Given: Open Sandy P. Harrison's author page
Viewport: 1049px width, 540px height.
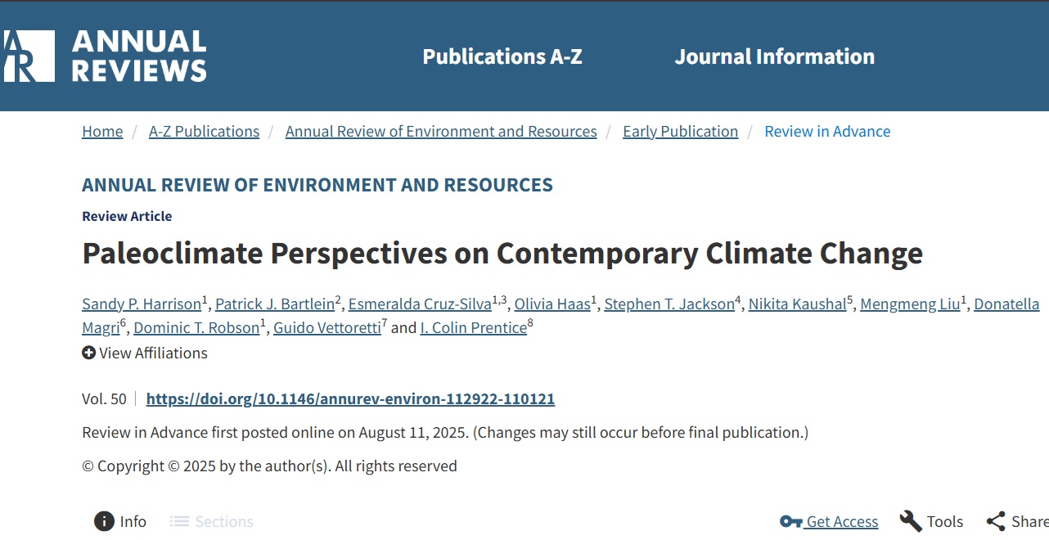Looking at the screenshot, I should 141,304.
